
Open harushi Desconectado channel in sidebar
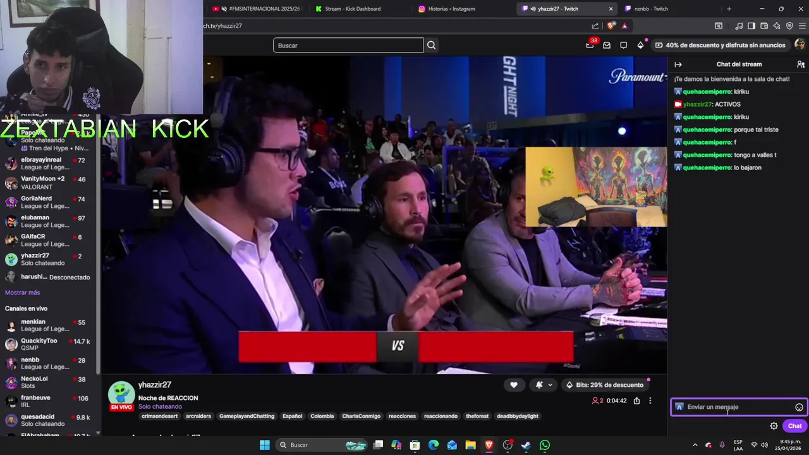click(49, 277)
